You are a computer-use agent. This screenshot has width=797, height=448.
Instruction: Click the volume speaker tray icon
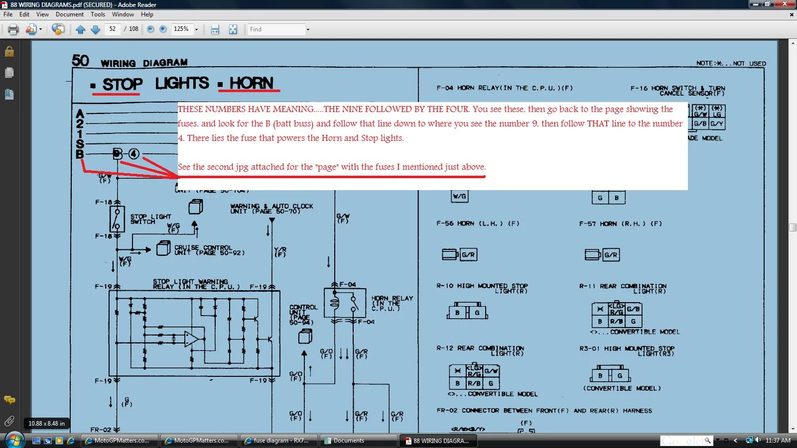[758, 440]
